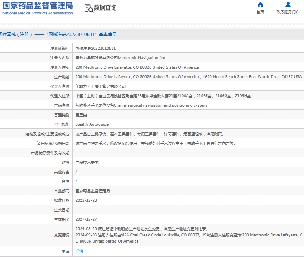
Task: Click the 附件 label
Action: pyautogui.click(x=66, y=162)
